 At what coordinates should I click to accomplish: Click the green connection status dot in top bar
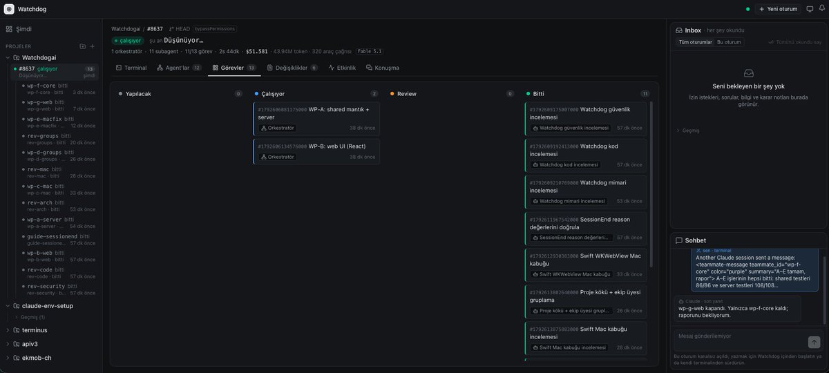[x=747, y=9]
